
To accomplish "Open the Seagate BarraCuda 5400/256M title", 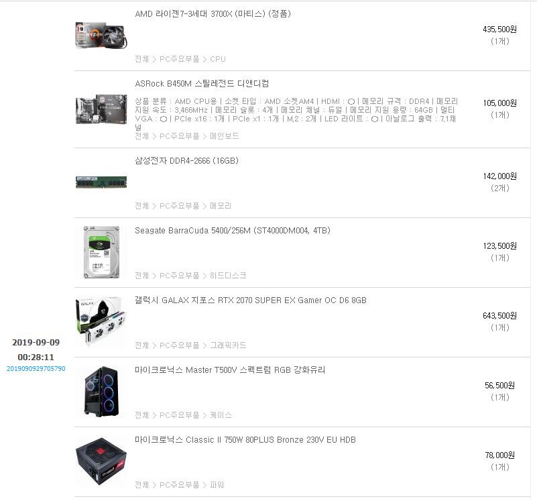I will [x=233, y=231].
